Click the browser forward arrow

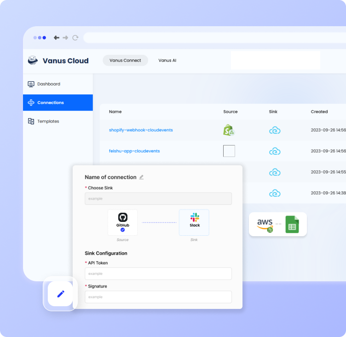[65, 38]
